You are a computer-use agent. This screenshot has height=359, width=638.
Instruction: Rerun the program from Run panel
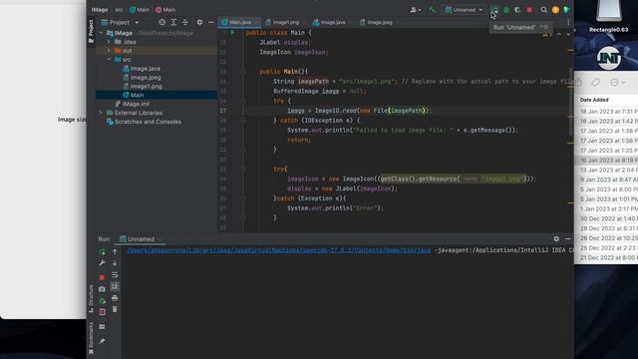(x=102, y=252)
